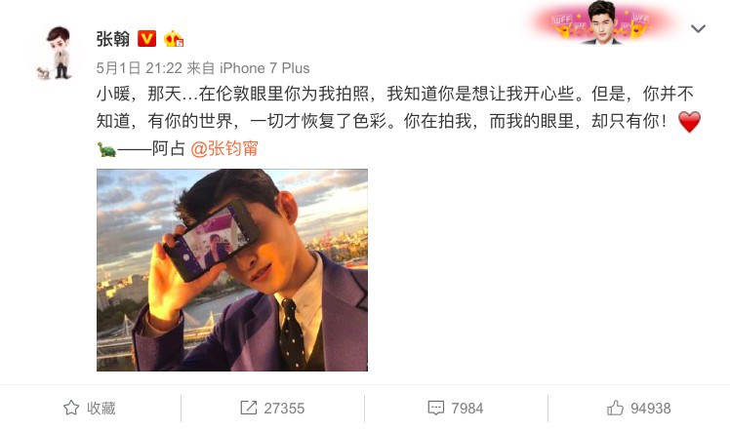Open comments via speech bubble icon

[436, 408]
